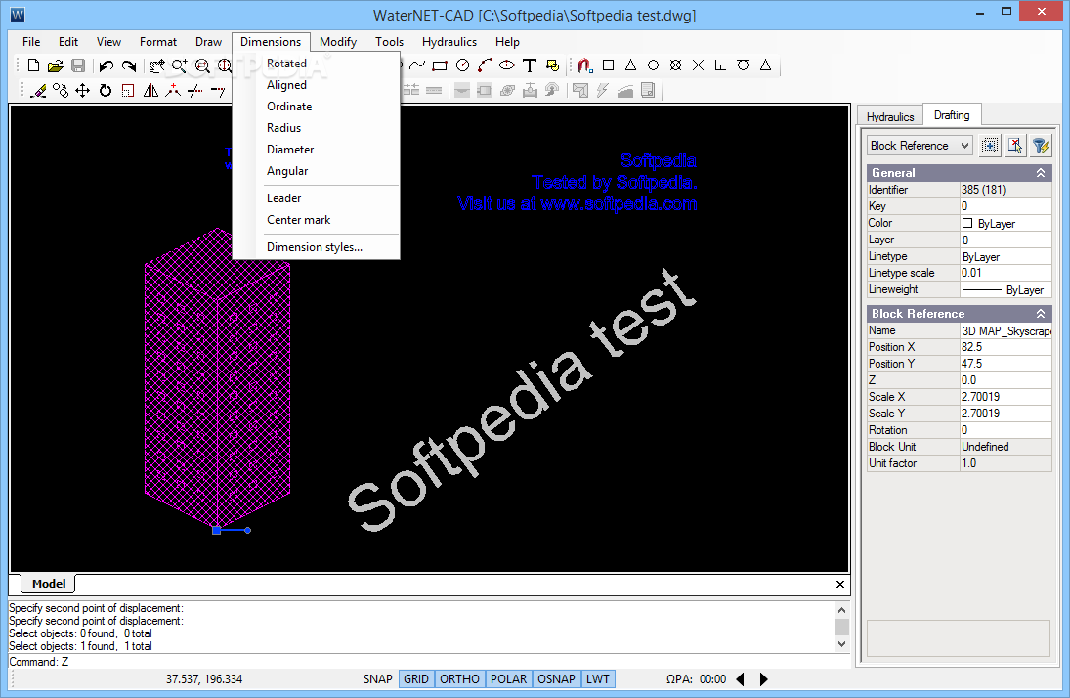Switch to the Drafting panel tab
Viewport: 1070px width, 698px height.
(951, 115)
